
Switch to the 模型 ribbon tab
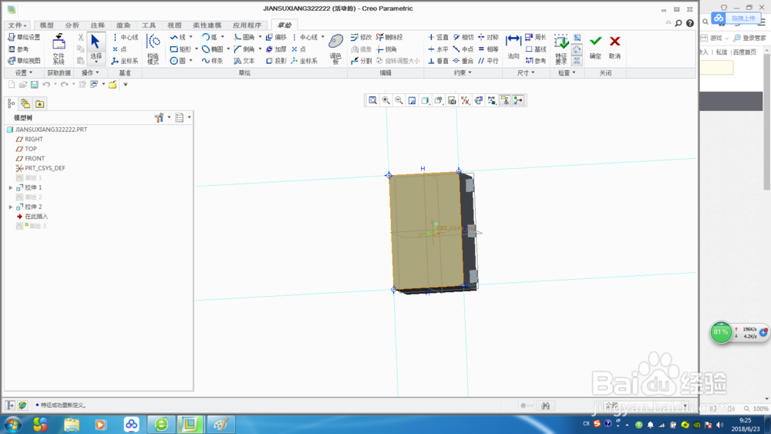(x=47, y=25)
